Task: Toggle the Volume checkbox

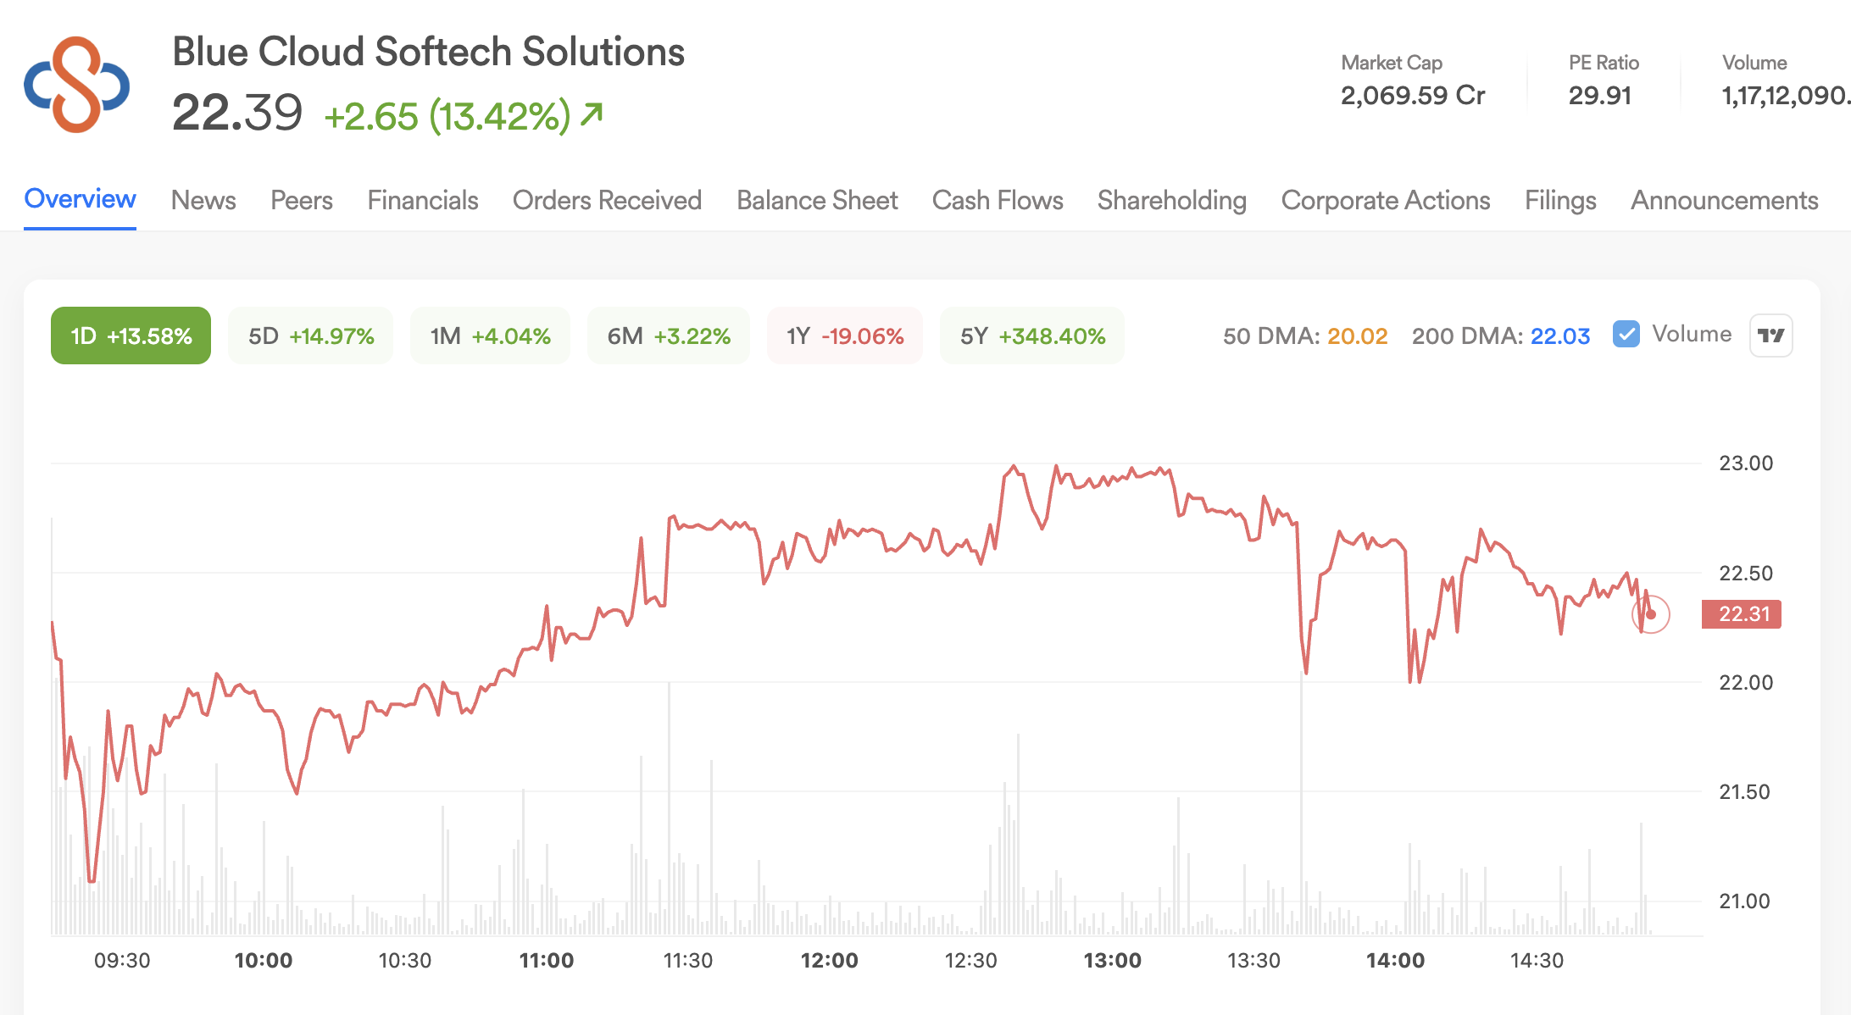Action: (1626, 335)
